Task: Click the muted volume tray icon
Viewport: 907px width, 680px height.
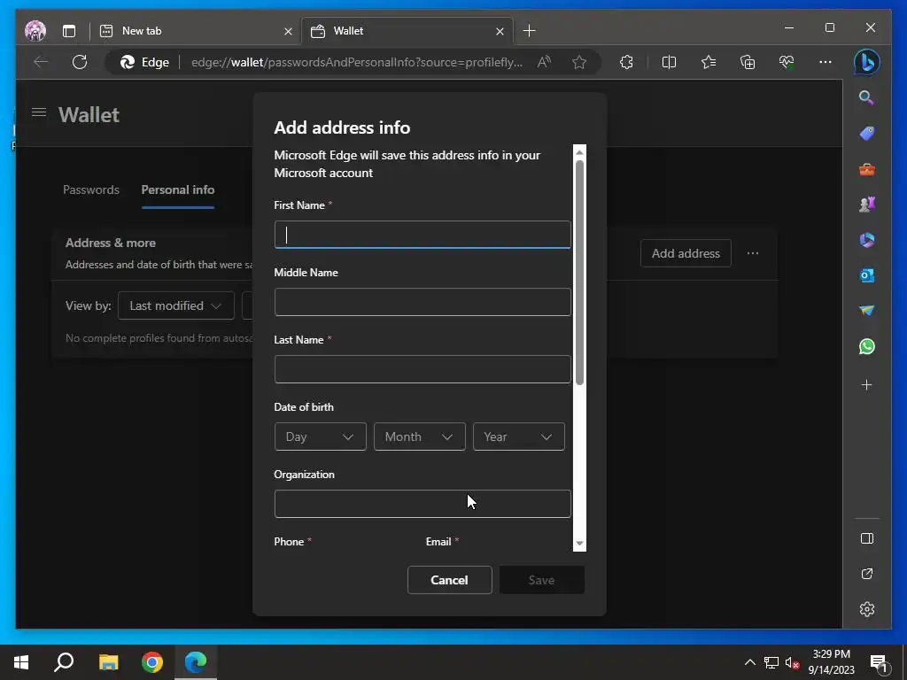Action: coord(792,662)
